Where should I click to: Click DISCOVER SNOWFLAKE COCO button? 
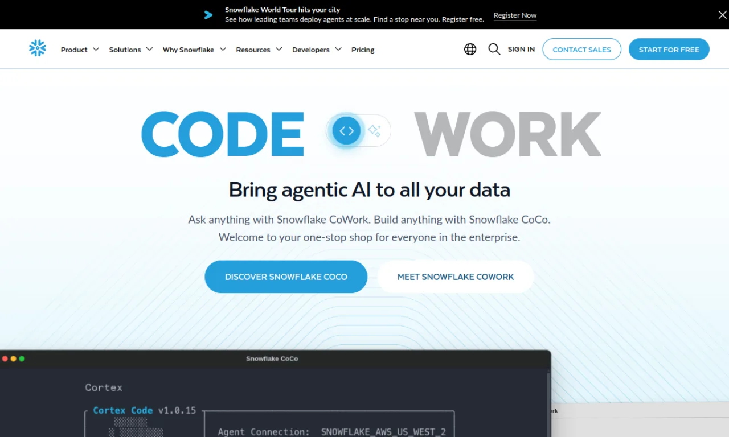[x=286, y=277]
